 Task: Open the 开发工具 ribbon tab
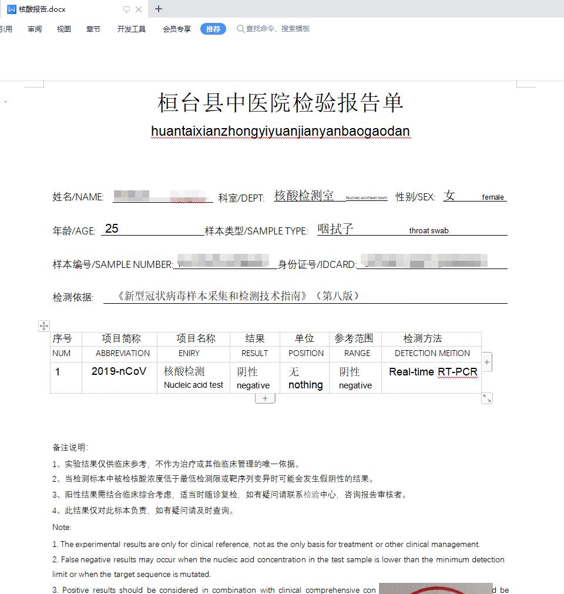pyautogui.click(x=131, y=29)
